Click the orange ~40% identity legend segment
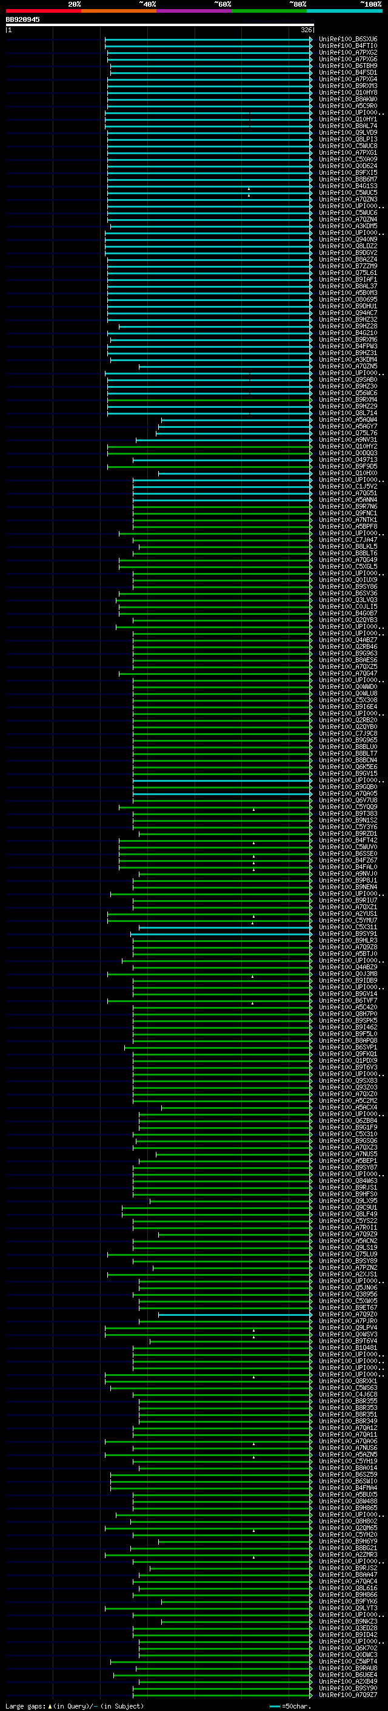 (x=119, y=11)
